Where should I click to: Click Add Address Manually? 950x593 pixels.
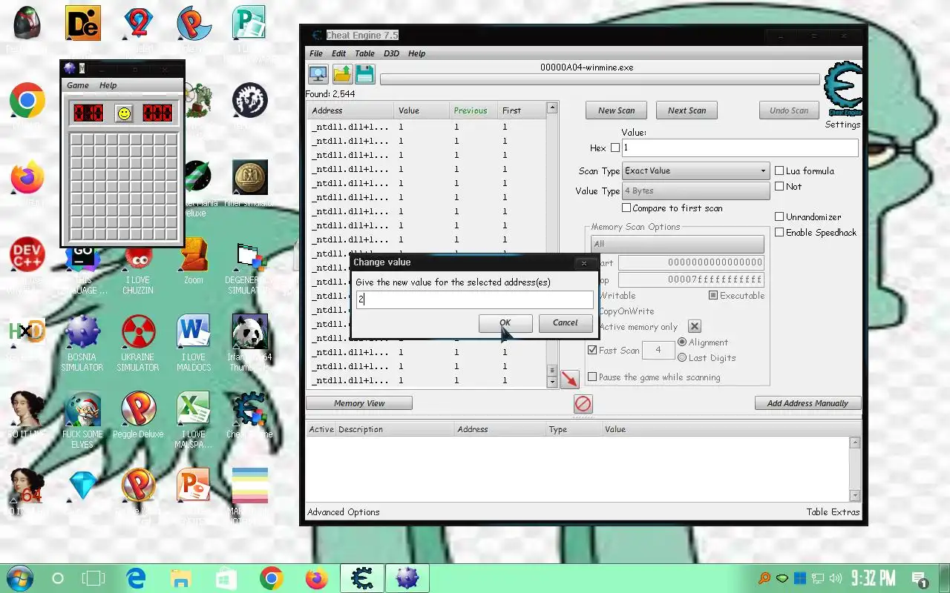pyautogui.click(x=808, y=403)
